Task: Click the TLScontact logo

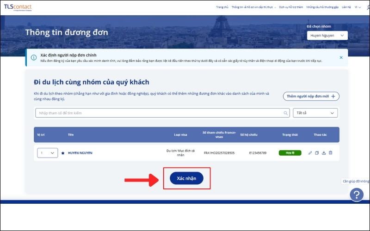Action: pos(18,7)
